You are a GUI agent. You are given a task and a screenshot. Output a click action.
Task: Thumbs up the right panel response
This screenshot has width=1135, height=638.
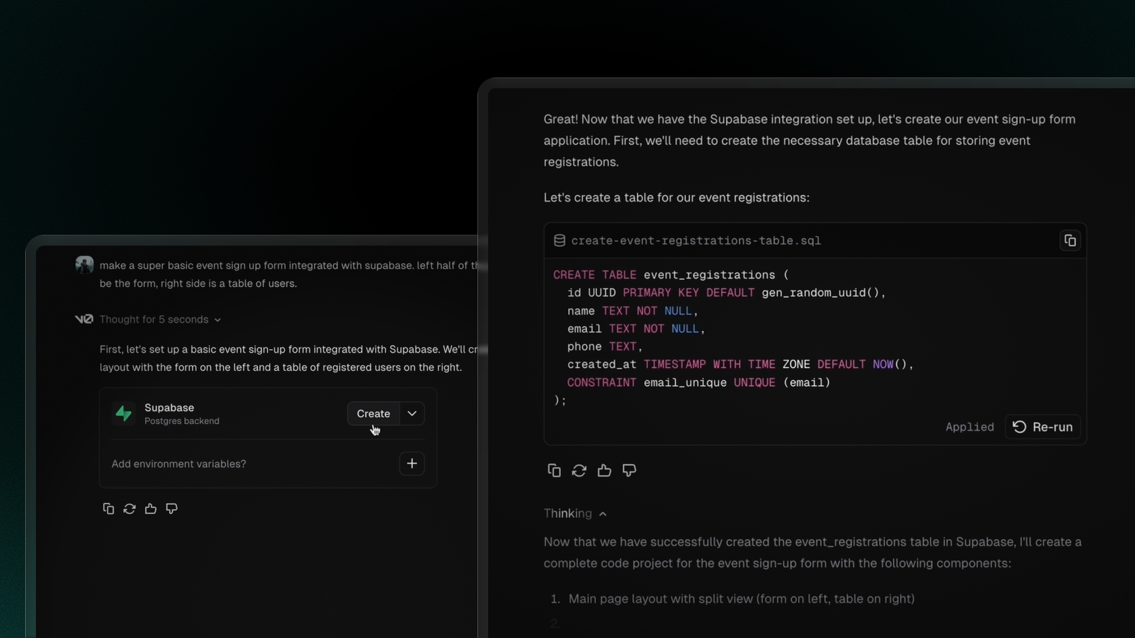[604, 470]
